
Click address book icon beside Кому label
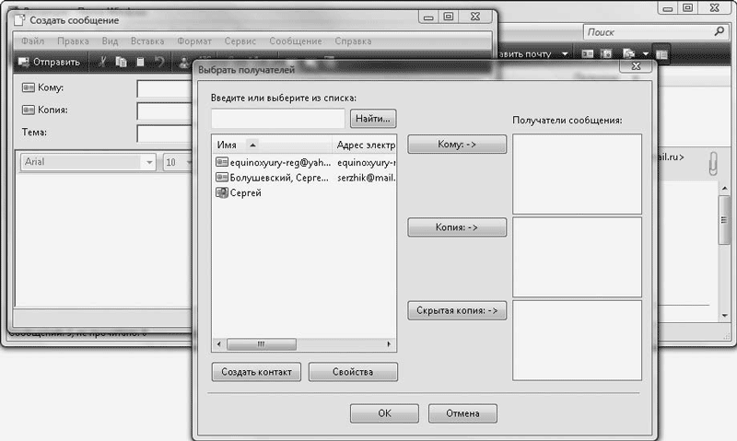(27, 88)
